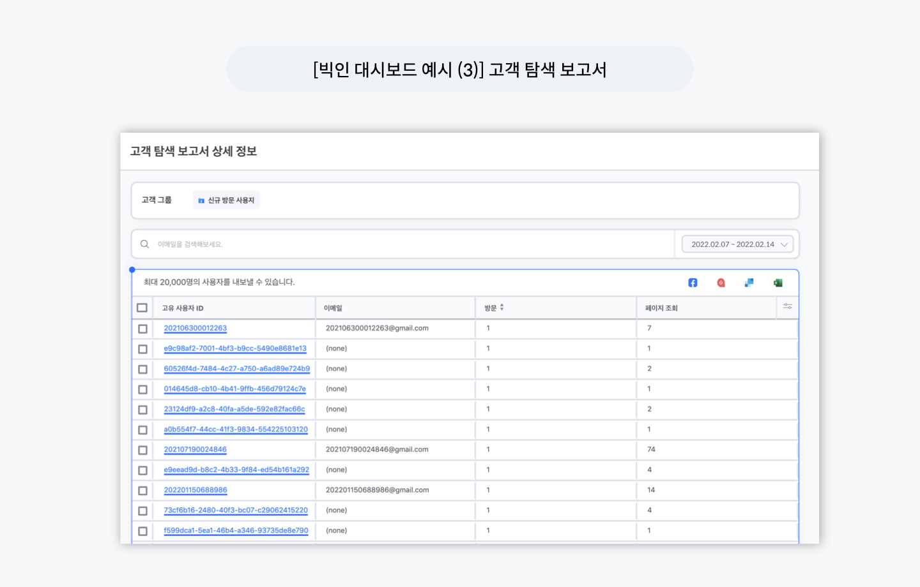Open user a0b554f7-44cc-41f3-9834-554225103120

point(236,429)
